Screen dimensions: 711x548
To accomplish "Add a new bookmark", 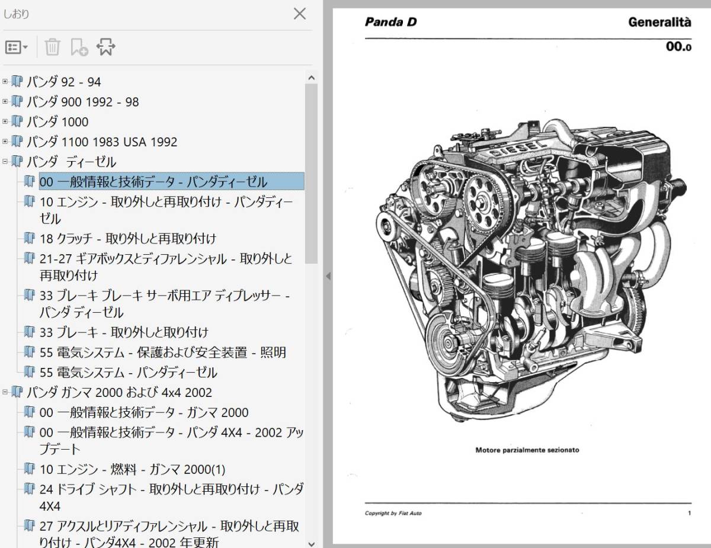I will (x=79, y=47).
